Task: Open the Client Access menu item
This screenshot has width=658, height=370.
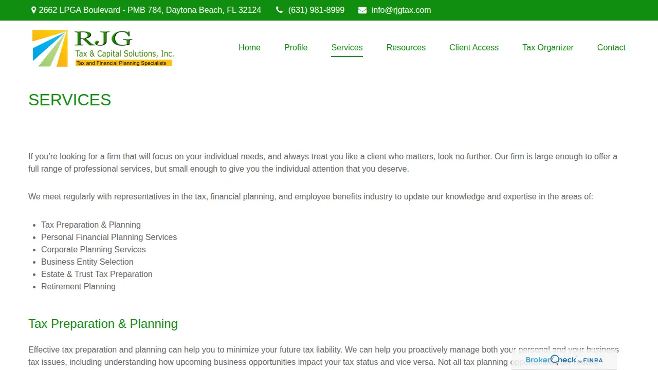Action: 474,47
